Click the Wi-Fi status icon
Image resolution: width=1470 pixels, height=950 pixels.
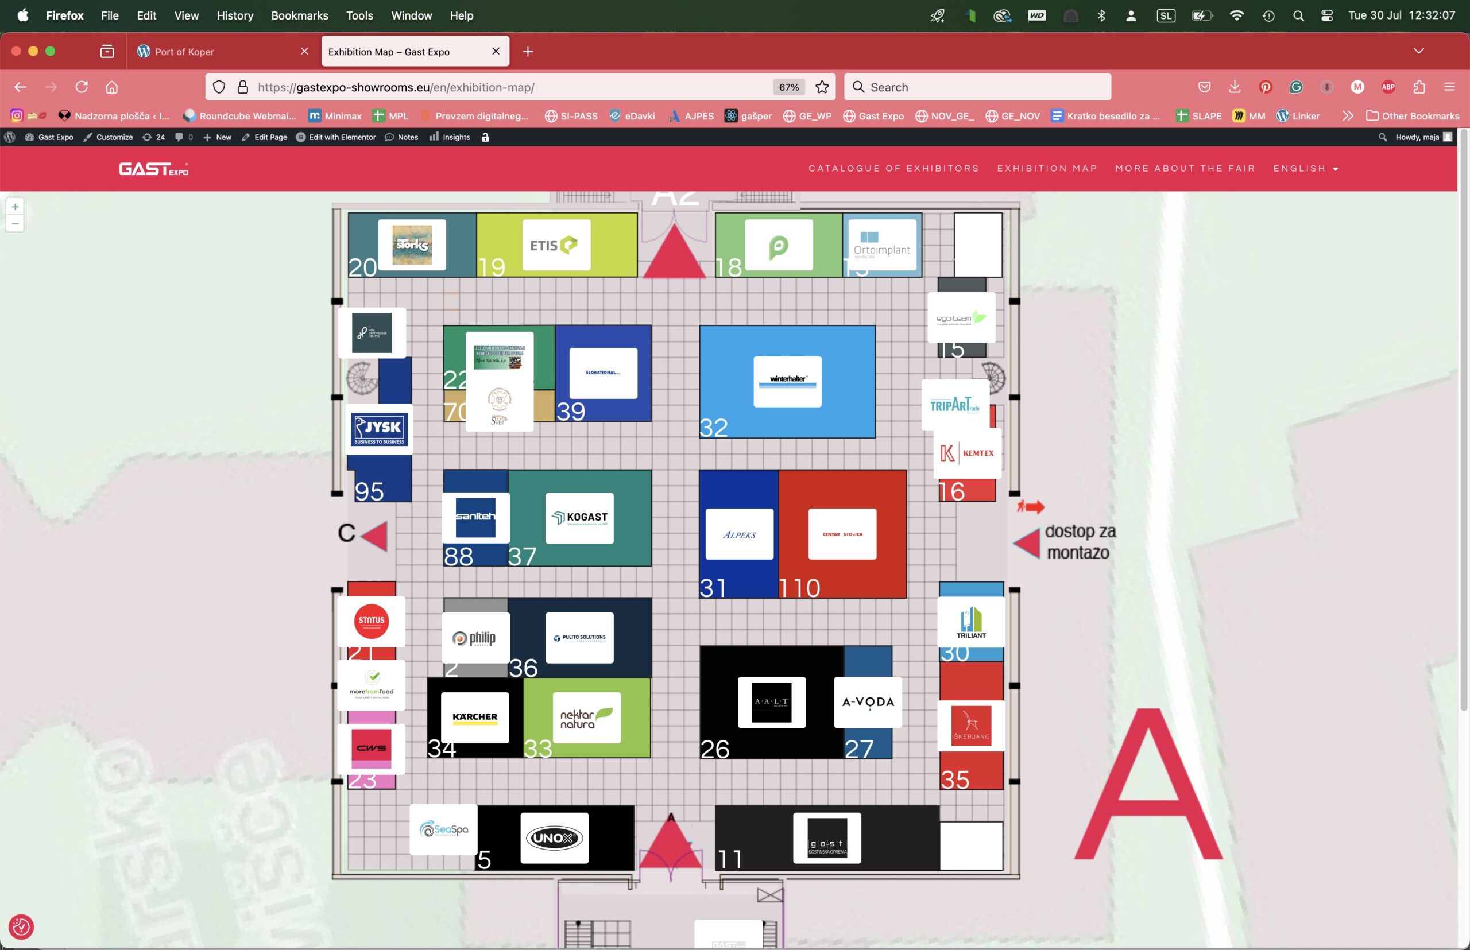pos(1237,15)
